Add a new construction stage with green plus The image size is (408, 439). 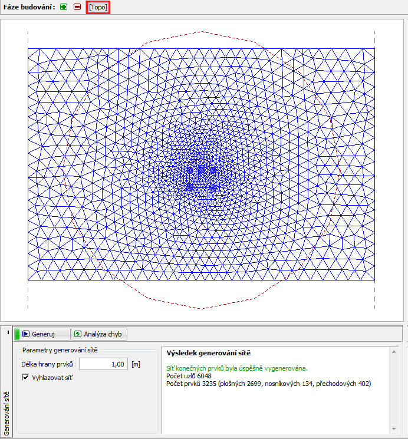tap(64, 7)
